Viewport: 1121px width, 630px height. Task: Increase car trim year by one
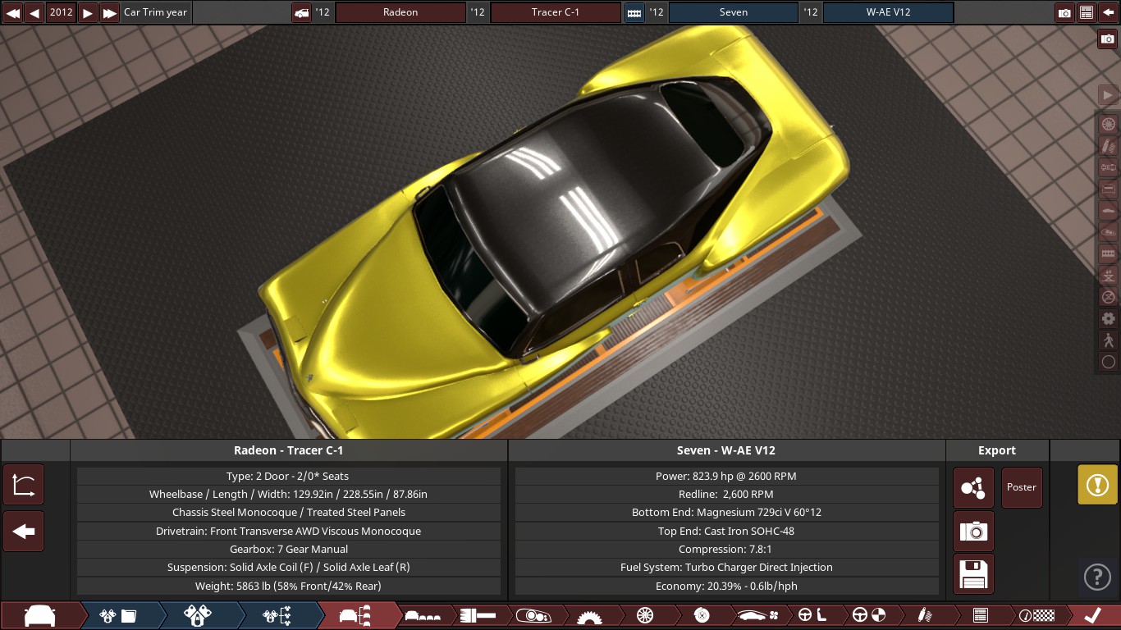[x=88, y=12]
